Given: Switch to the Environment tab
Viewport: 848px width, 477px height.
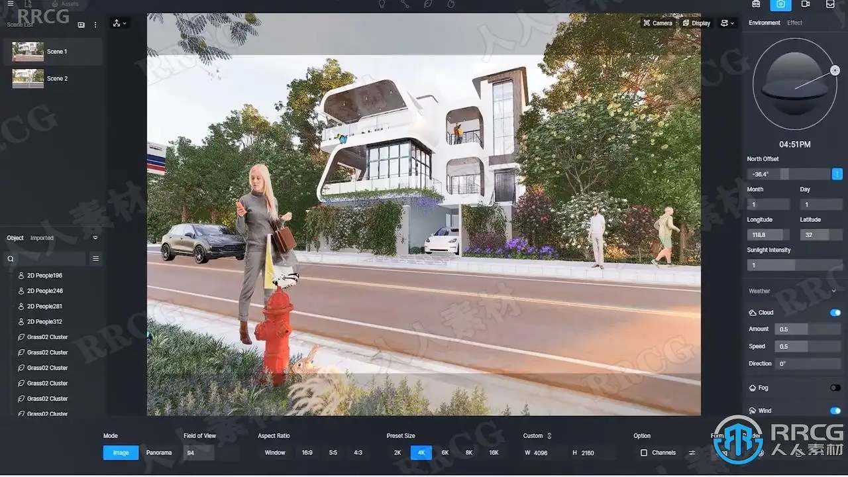Looking at the screenshot, I should click(765, 23).
